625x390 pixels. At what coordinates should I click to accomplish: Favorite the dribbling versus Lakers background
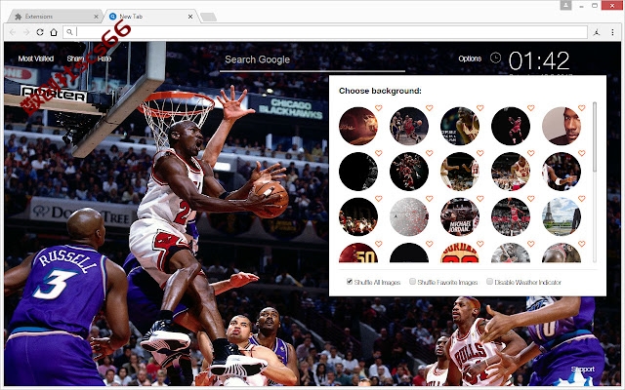(x=430, y=108)
